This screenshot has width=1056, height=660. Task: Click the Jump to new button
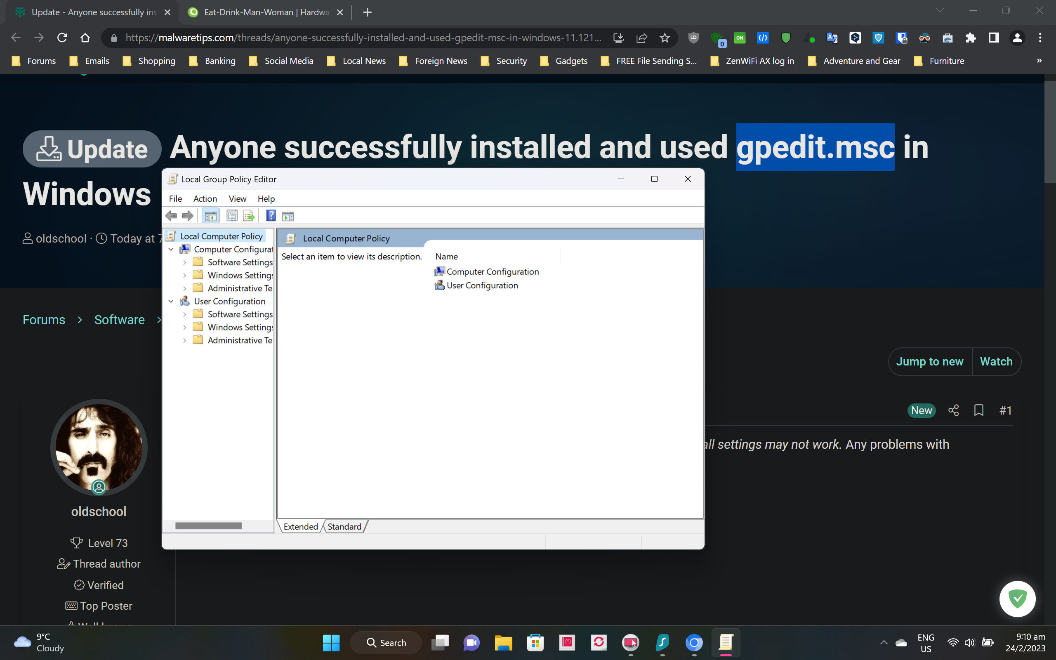click(x=929, y=361)
